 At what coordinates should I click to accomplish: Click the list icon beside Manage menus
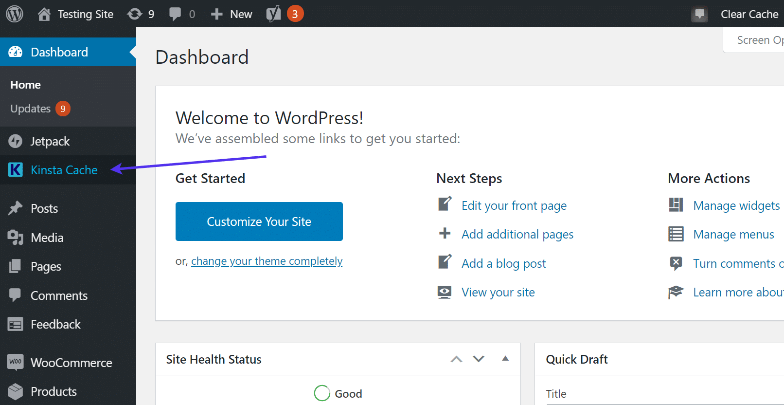tap(676, 234)
